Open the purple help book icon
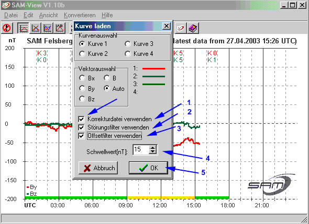309x224 pixels. [193, 28]
